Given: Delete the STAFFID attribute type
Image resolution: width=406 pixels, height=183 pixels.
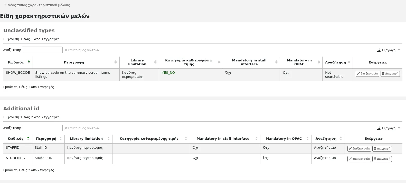Looking at the screenshot, I should (x=382, y=148).
